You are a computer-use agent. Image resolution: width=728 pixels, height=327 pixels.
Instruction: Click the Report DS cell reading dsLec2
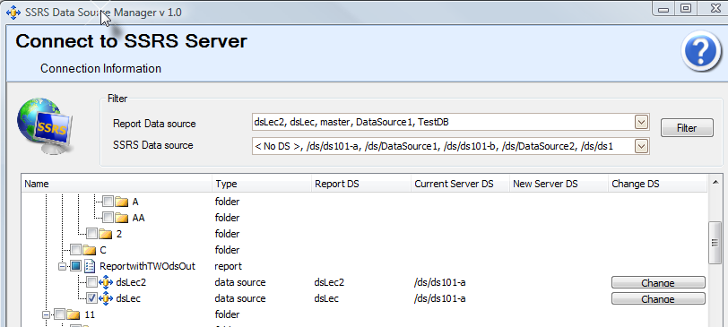(x=329, y=282)
